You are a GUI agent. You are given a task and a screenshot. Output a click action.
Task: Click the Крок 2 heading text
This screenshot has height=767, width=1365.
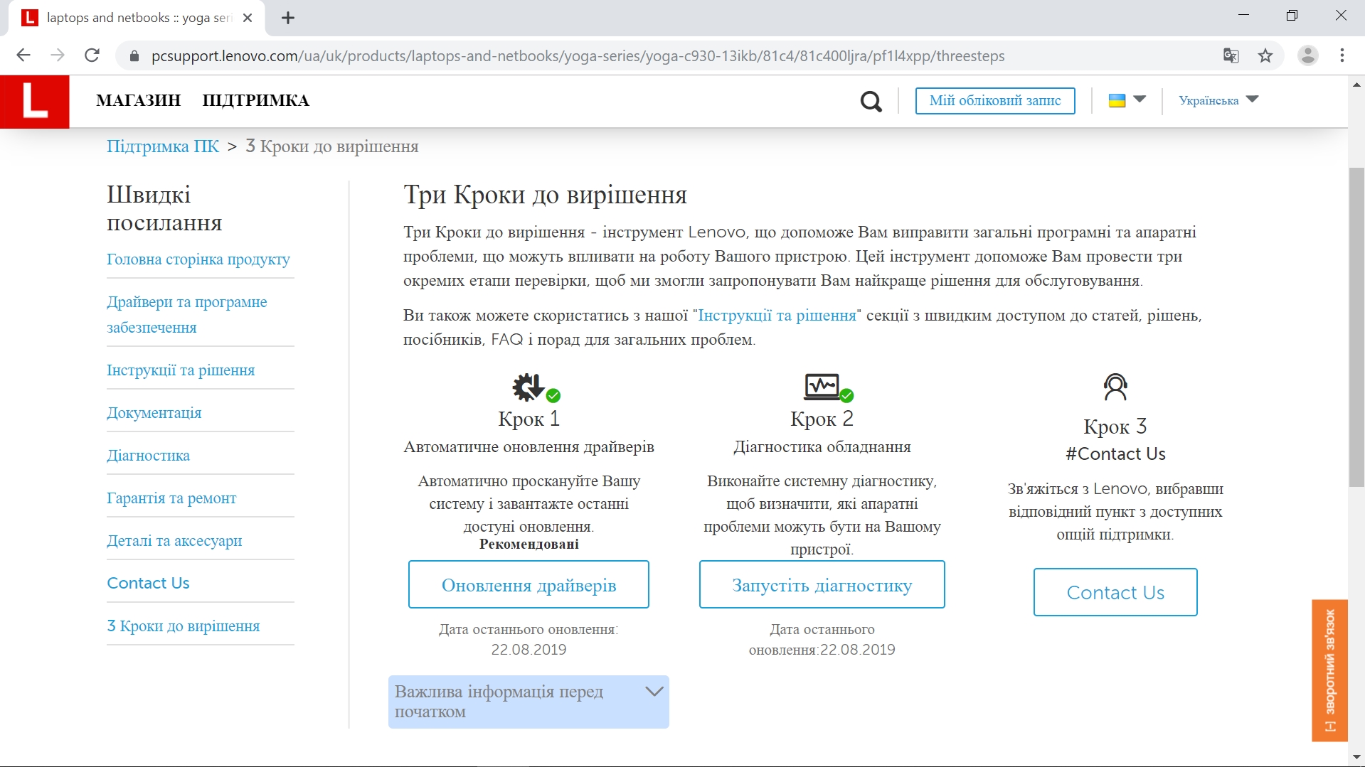pos(822,419)
